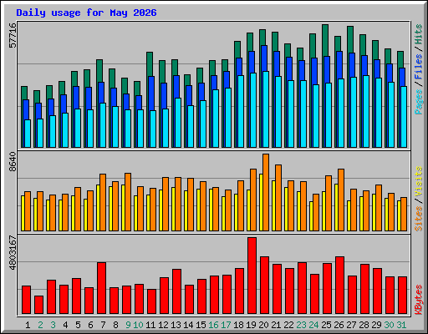Click the shortest red KBytes bar for day 2

click(38, 305)
